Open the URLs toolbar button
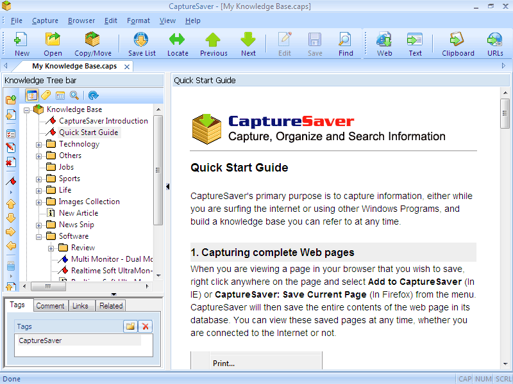The image size is (513, 384). pyautogui.click(x=494, y=43)
